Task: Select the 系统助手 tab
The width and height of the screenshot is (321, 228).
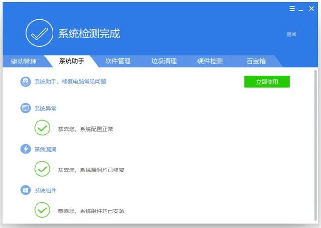Action: point(71,61)
